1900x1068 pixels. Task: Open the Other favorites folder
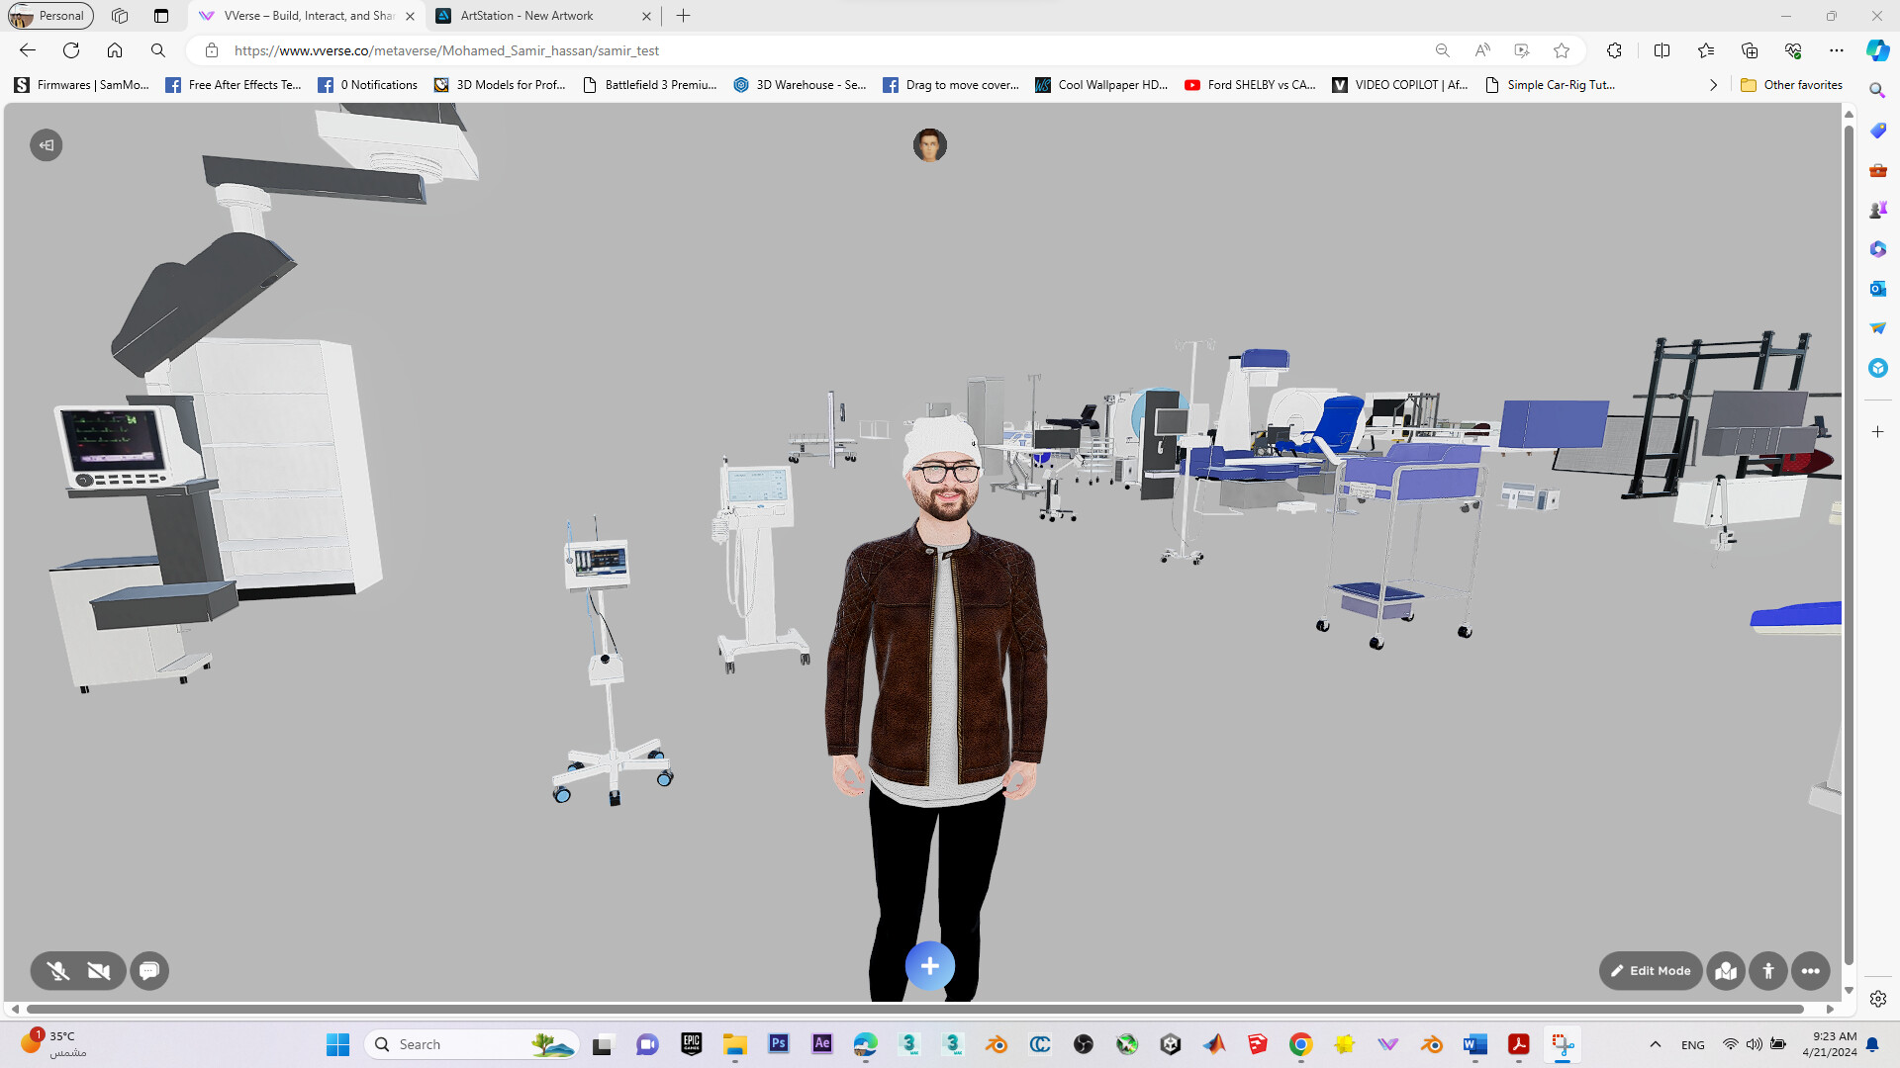point(1792,85)
